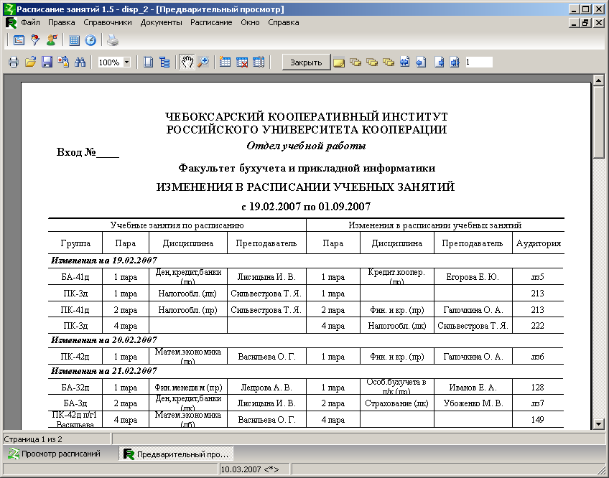Click the page number input field
Screen dimensions: 609x478
coord(479,62)
